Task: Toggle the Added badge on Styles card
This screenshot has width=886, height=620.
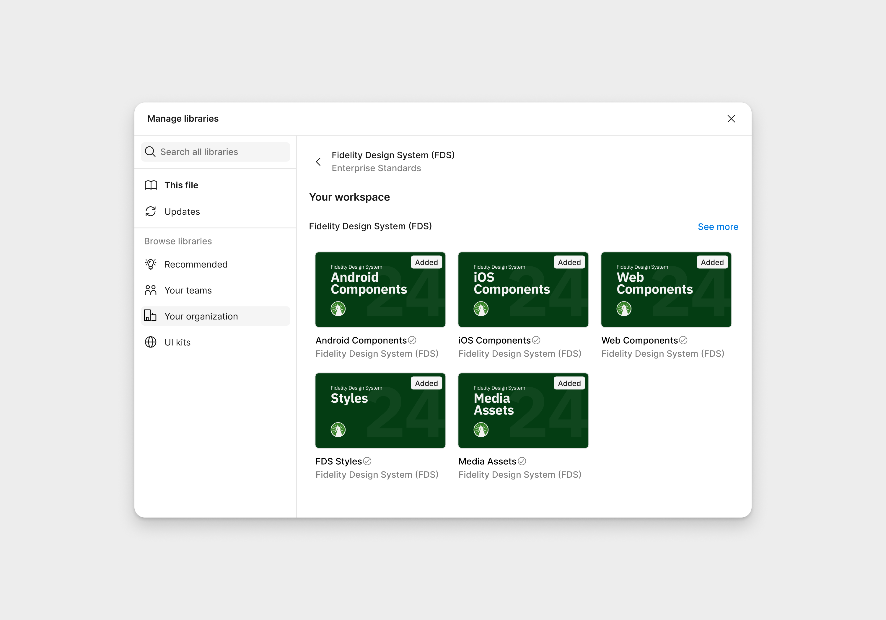Action: click(x=426, y=383)
